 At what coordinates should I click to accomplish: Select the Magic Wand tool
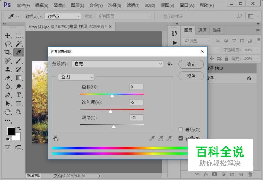click(x=19, y=44)
